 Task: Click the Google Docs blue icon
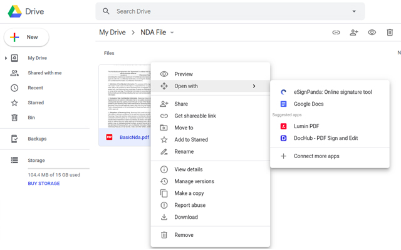pyautogui.click(x=283, y=104)
